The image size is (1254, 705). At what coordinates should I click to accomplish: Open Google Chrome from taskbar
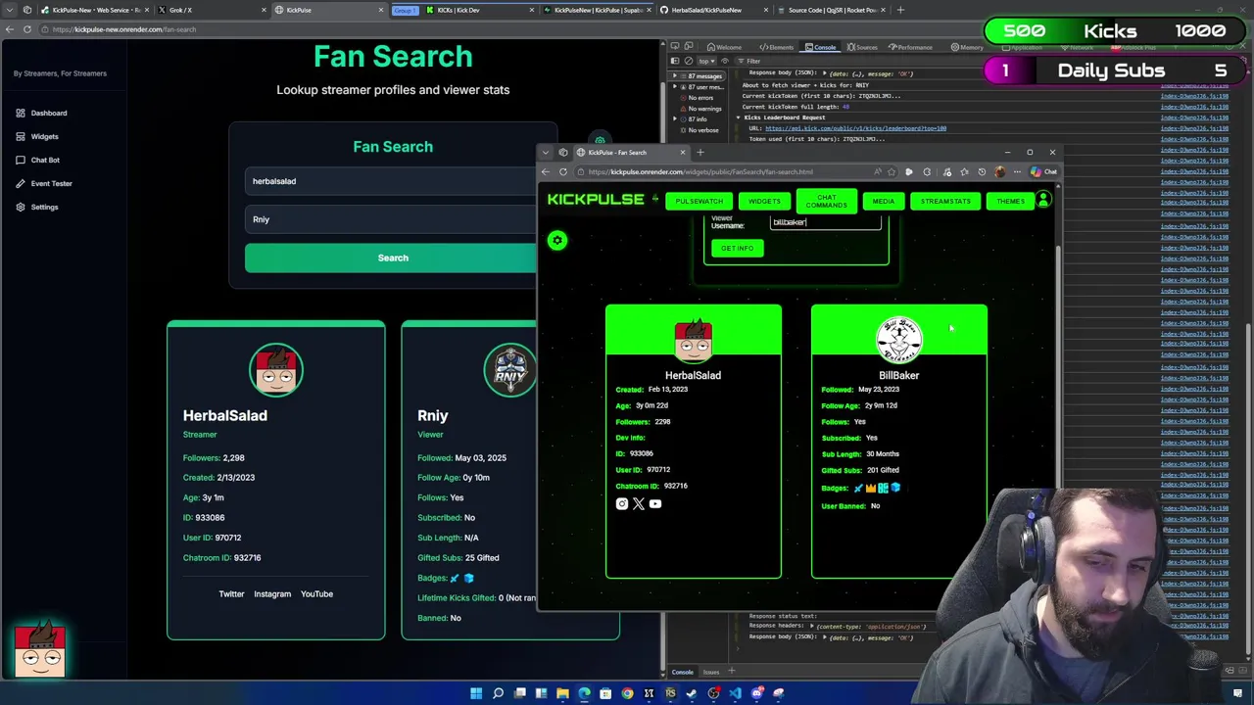pyautogui.click(x=627, y=693)
